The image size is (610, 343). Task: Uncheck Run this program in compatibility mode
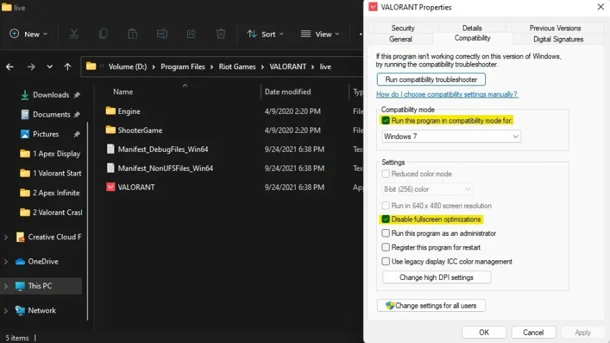coord(386,121)
